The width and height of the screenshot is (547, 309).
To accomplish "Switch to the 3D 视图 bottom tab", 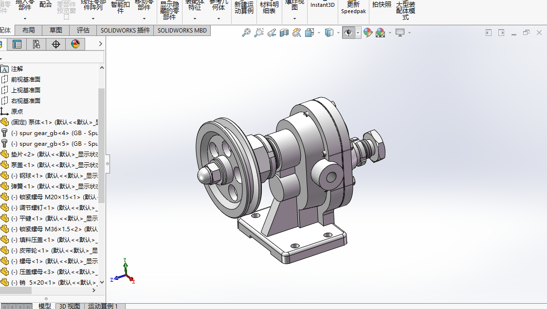I will point(70,306).
